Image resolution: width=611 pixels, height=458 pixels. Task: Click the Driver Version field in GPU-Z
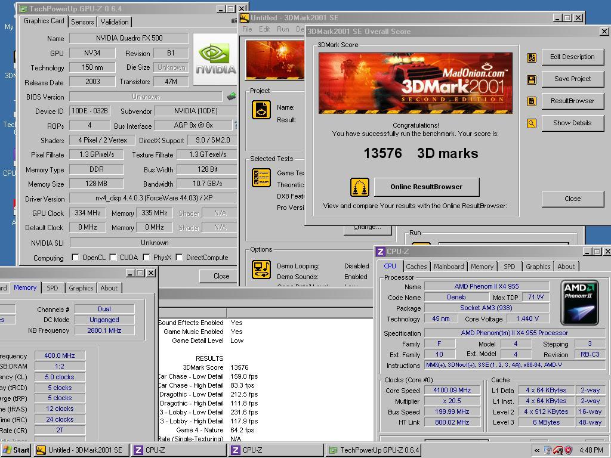coord(153,198)
